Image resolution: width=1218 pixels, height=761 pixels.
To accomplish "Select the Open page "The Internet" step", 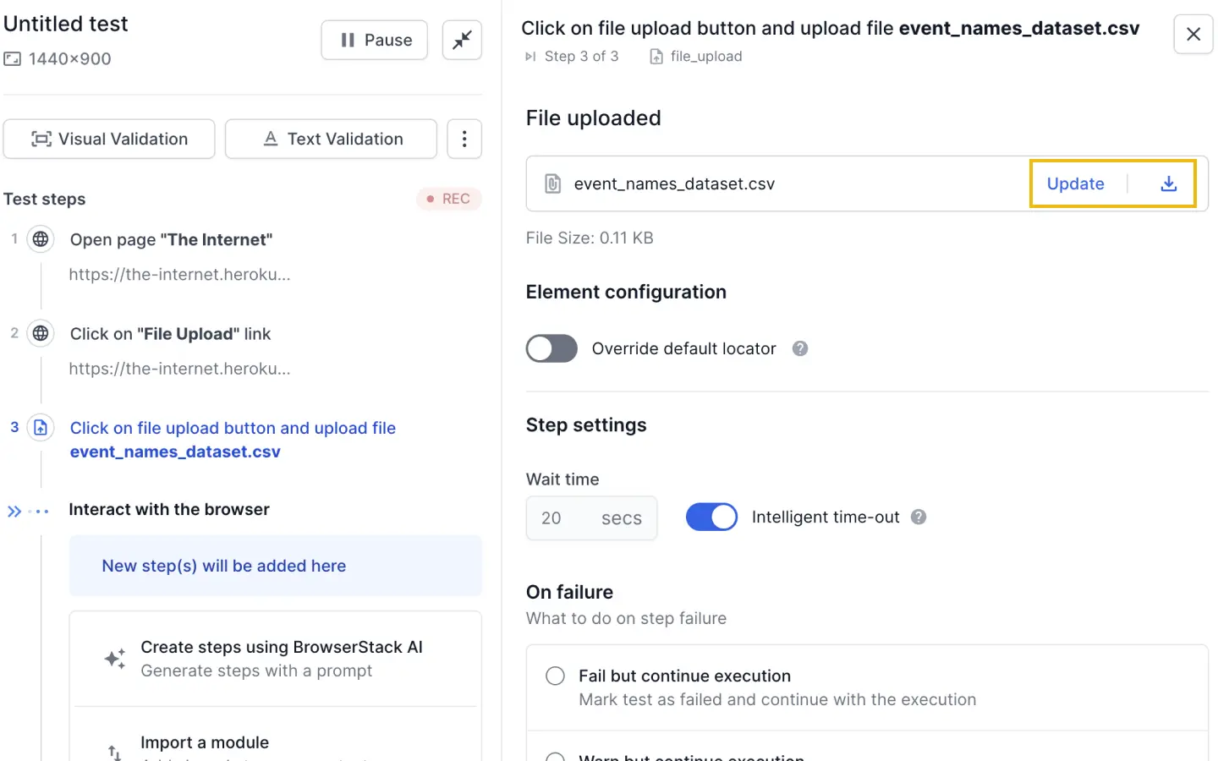I will 171,239.
